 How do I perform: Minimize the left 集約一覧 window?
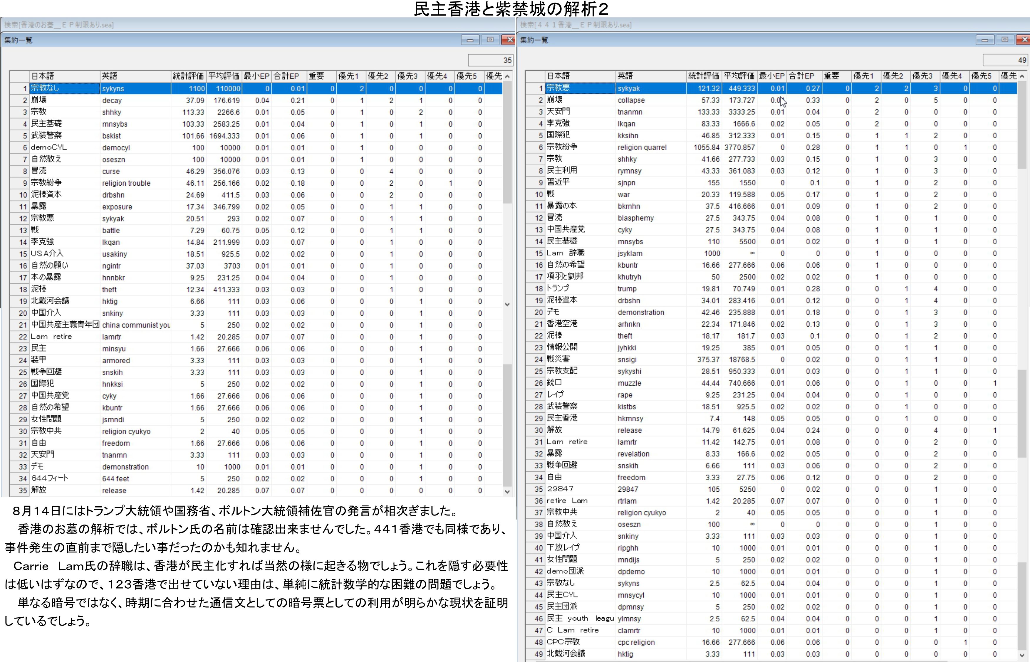(470, 40)
